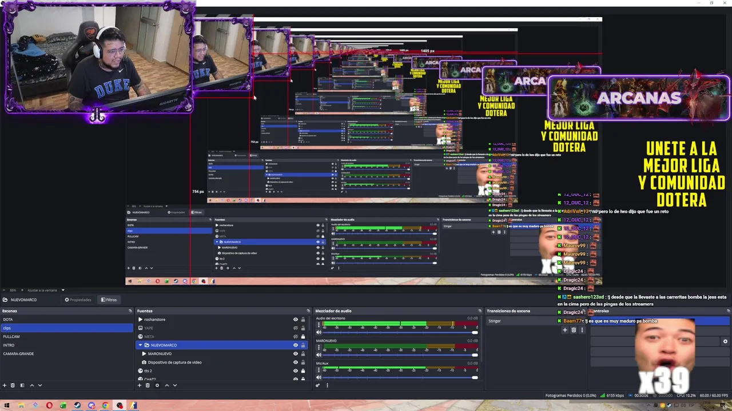Mute the MARONUEVO audio speaker icon
The width and height of the screenshot is (732, 411).
click(319, 355)
